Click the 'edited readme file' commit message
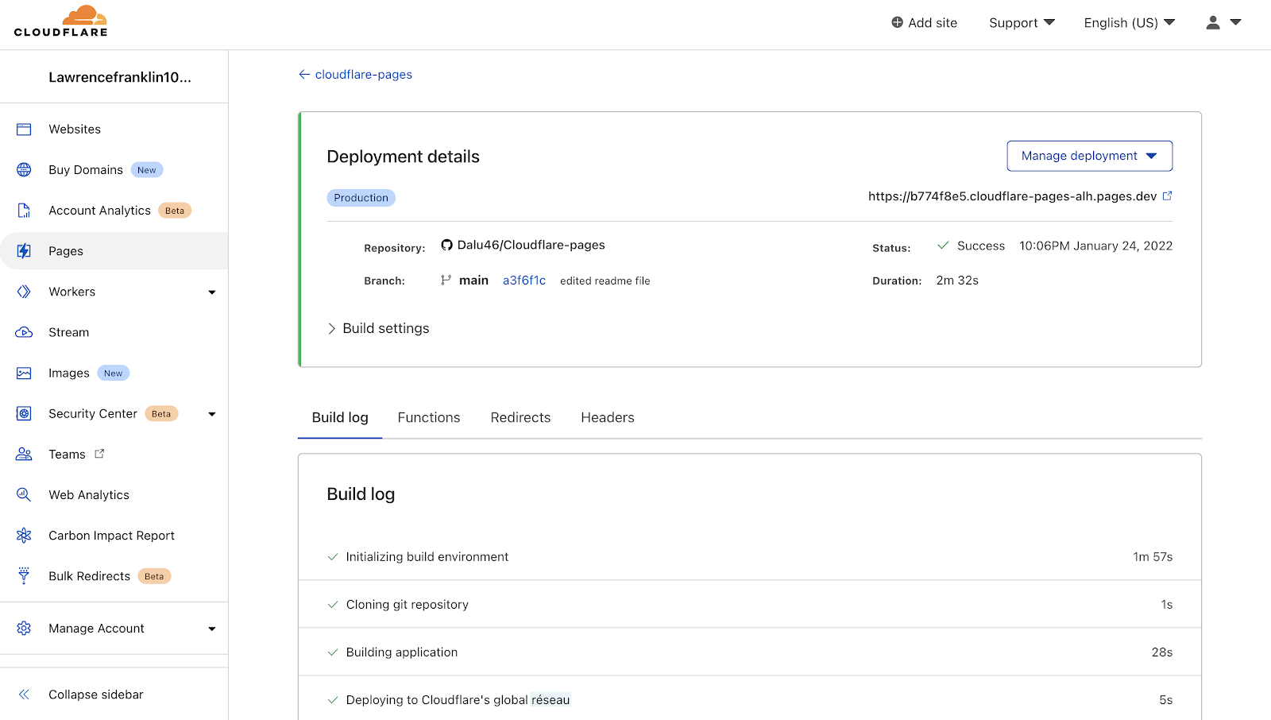 605,281
